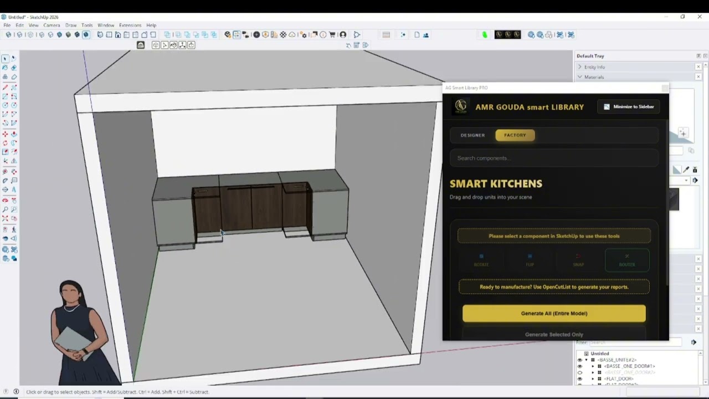Open the Edit menu
Image resolution: width=709 pixels, height=399 pixels.
pyautogui.click(x=20, y=25)
